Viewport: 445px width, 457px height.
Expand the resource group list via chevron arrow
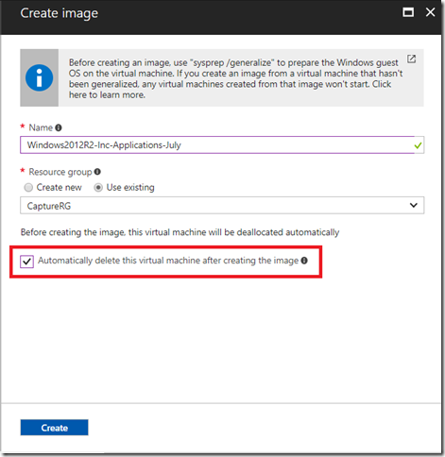pos(414,205)
